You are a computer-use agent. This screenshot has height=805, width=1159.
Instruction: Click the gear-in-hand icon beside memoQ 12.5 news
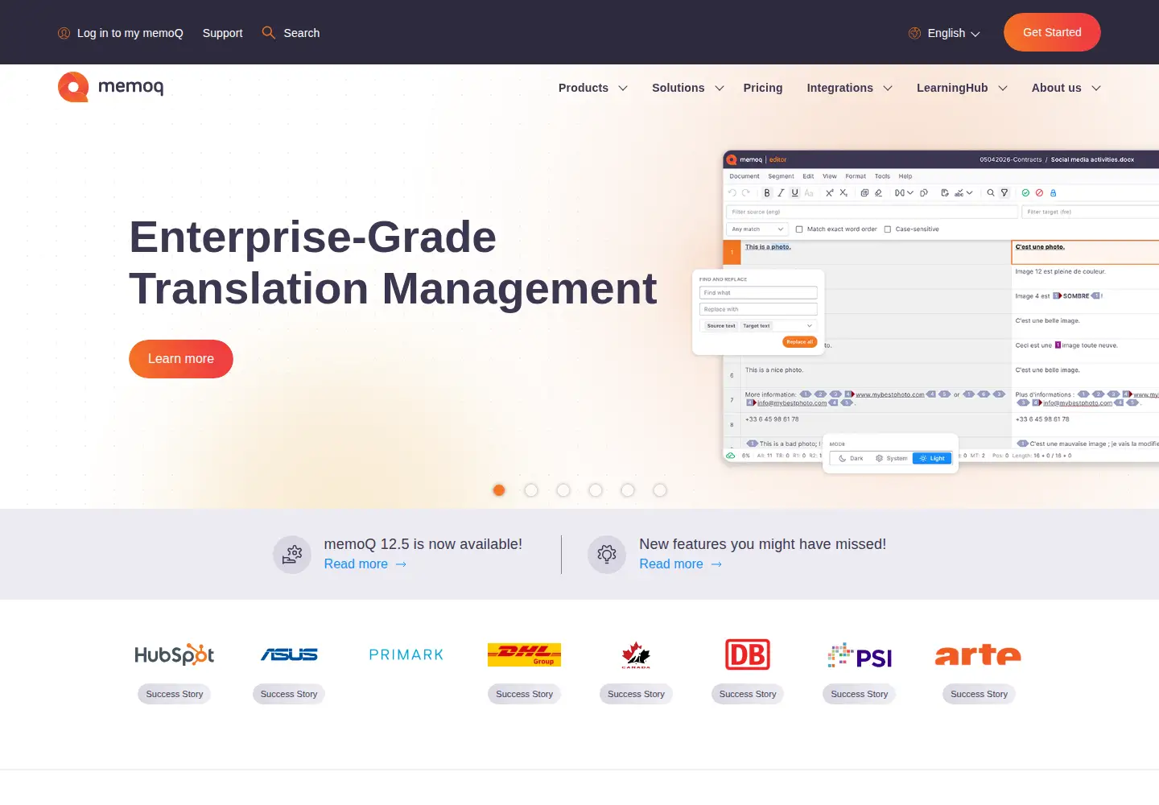pyautogui.click(x=292, y=555)
